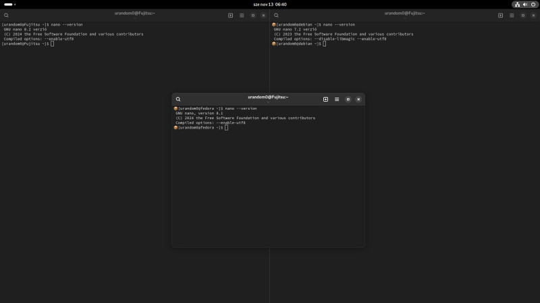The height and width of the screenshot is (303, 540).
Task: Open the hamburger menu in the left Fujitsu terminal
Action: click(242, 15)
